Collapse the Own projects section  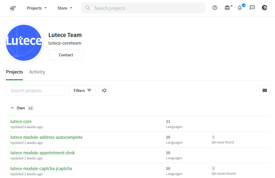tap(12, 108)
